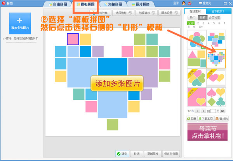Select the 会员独享 filter toggle
Image resolution: width=233 pixels, height=161 pixels.
214,18
